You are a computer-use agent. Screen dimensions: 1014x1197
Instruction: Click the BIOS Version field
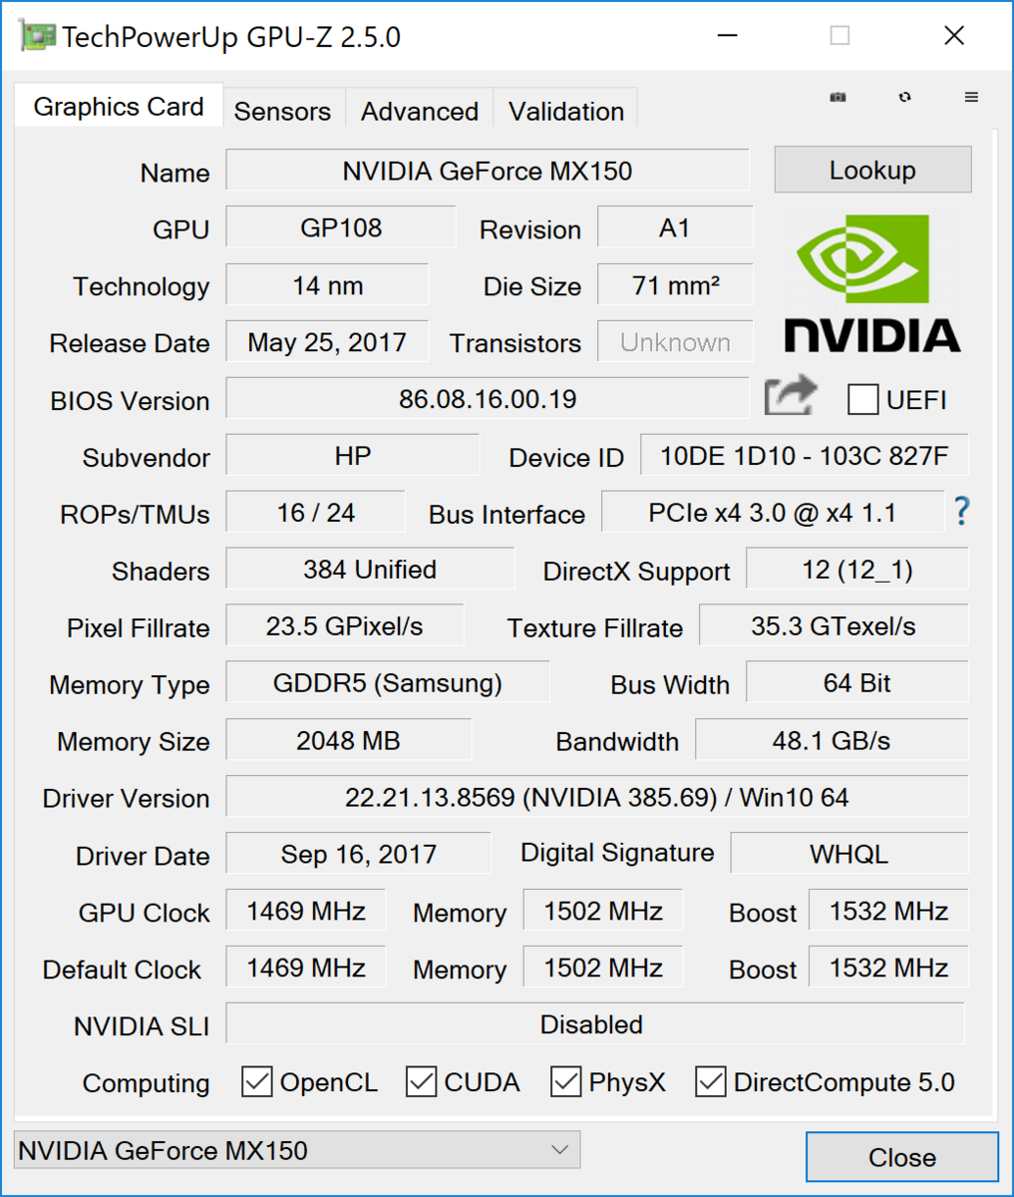coord(487,400)
